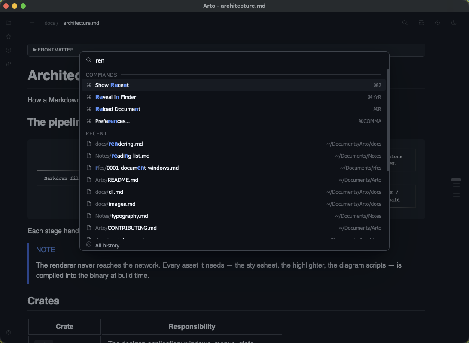The height and width of the screenshot is (343, 469).
Task: Toggle dark mode moon icon
Action: [454, 23]
